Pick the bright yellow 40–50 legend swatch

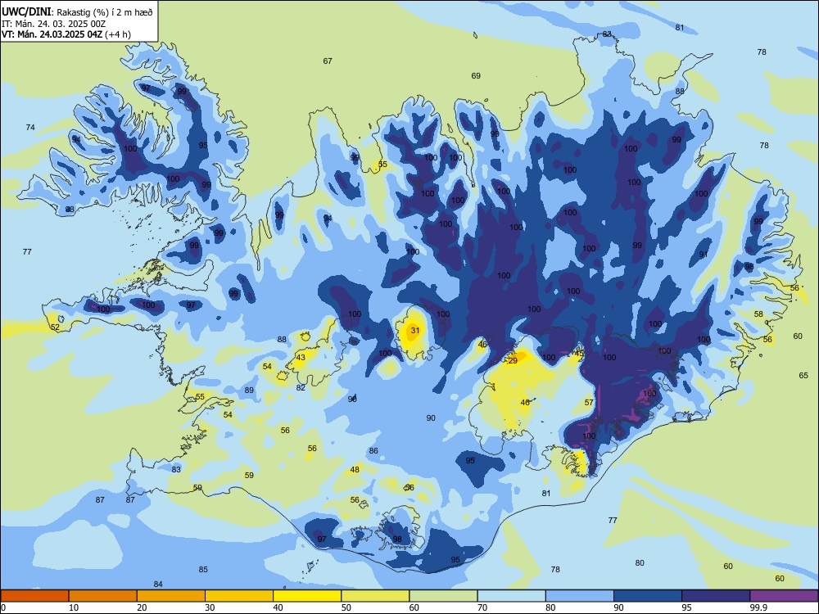[x=307, y=596]
